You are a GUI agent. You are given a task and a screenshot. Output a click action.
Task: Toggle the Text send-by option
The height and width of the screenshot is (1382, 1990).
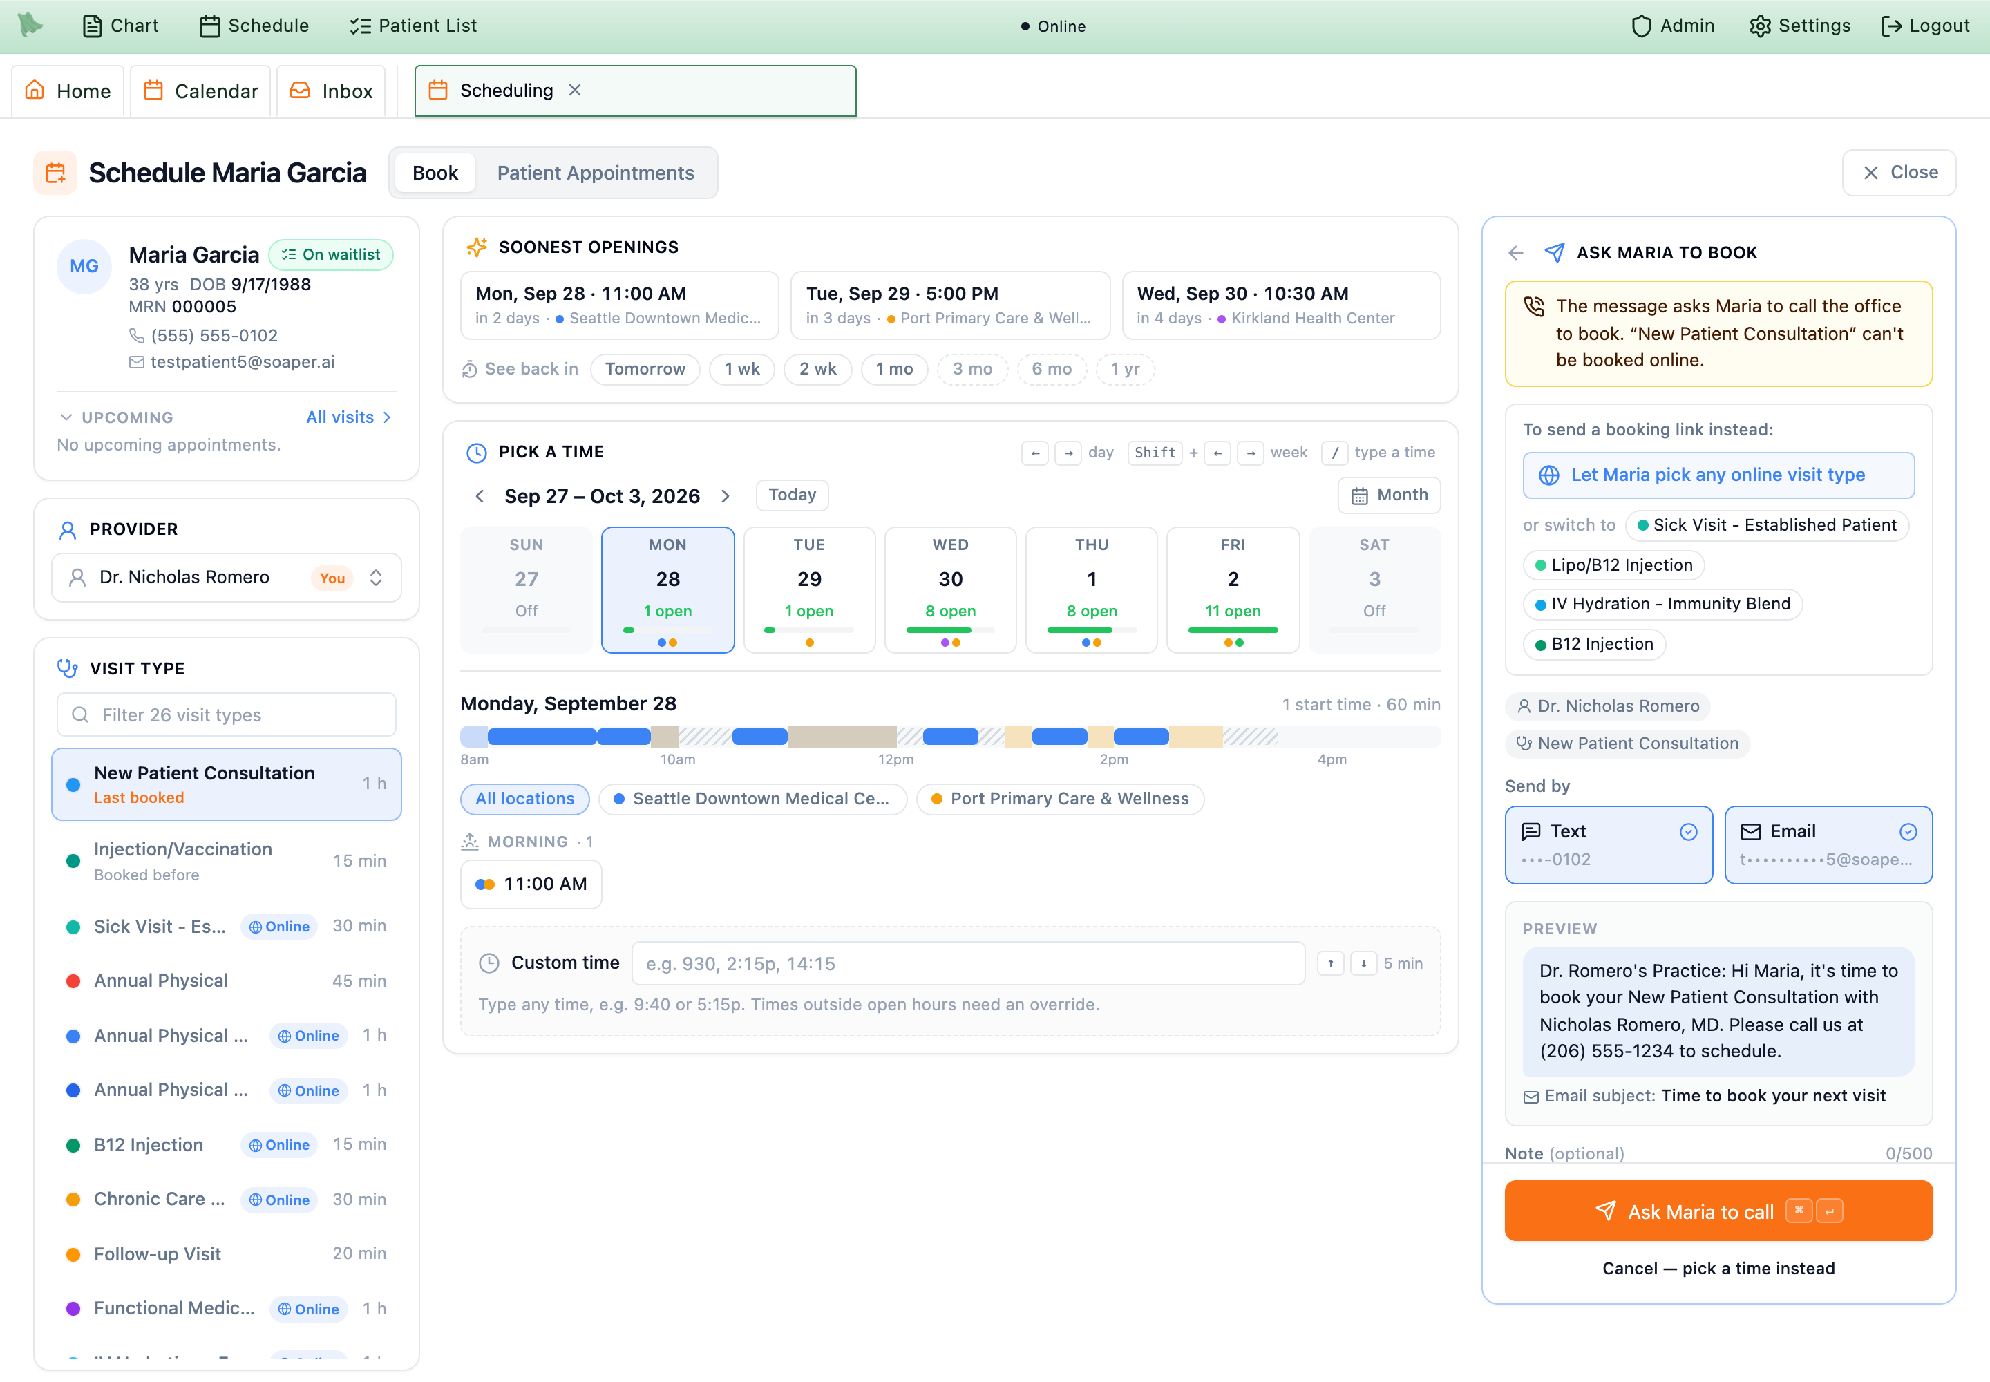click(1609, 845)
